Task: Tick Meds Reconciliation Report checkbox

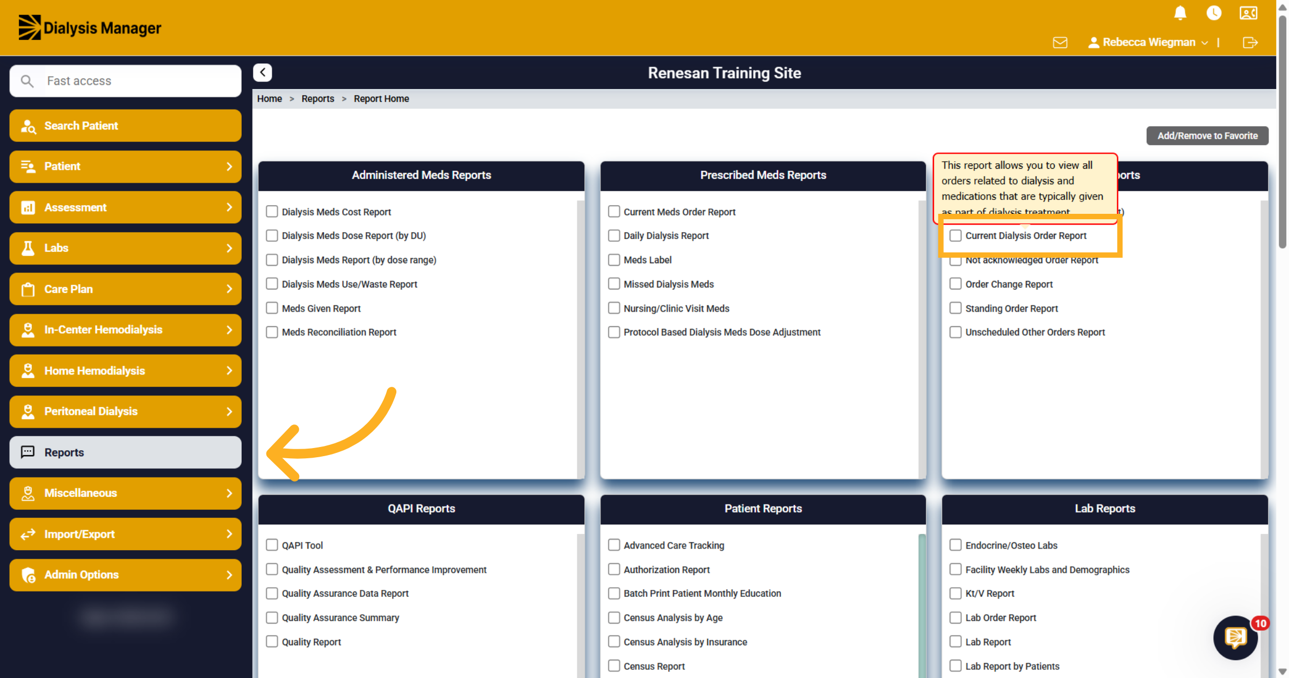Action: click(272, 333)
